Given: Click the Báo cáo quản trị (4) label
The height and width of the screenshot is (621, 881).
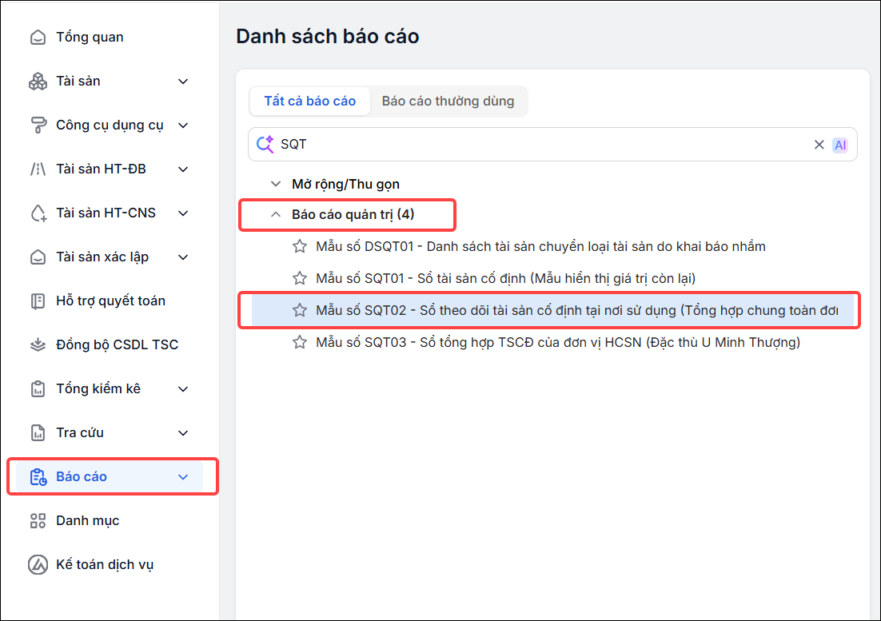Looking at the screenshot, I should [x=353, y=214].
